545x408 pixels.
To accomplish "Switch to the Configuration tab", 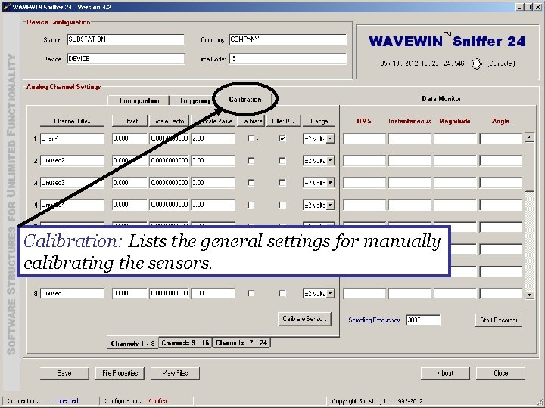I will 139,100.
